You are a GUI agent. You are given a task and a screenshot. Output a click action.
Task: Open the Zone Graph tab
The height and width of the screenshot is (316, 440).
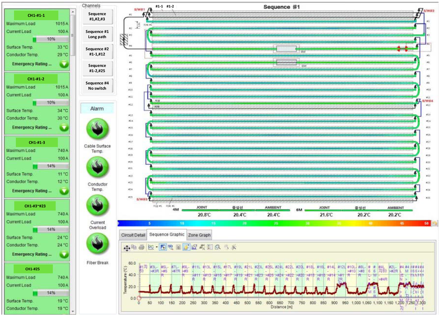199,235
